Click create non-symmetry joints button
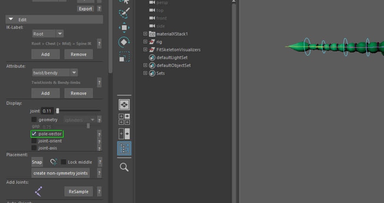This screenshot has height=203, width=384. (61, 173)
